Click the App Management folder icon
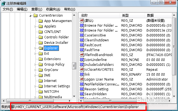The image size is (178, 111). coord(40,21)
